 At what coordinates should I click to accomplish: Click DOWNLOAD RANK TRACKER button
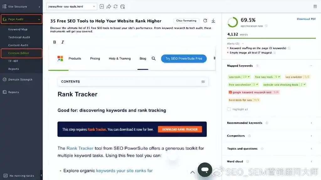180,129
